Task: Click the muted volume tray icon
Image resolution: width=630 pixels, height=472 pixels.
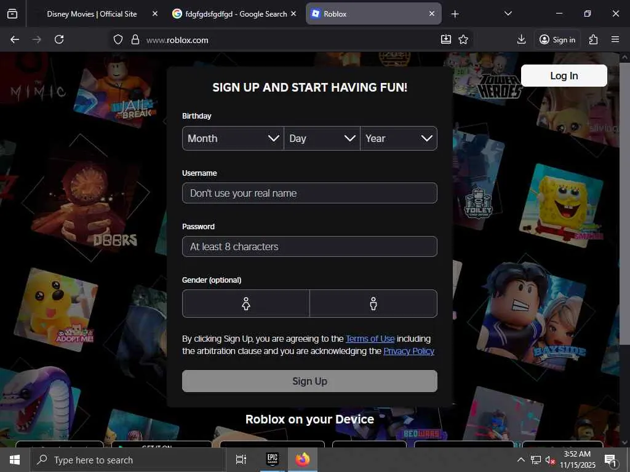Action: (x=551, y=460)
